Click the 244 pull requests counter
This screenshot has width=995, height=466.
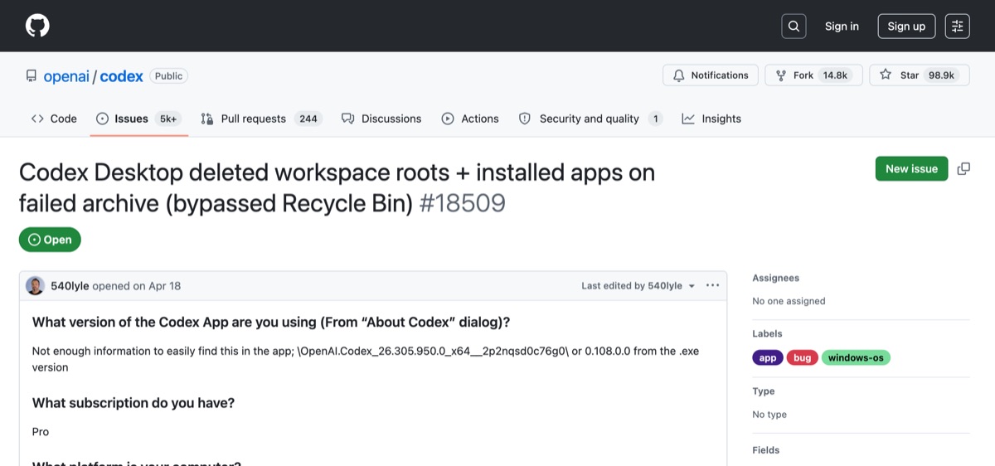pos(308,119)
